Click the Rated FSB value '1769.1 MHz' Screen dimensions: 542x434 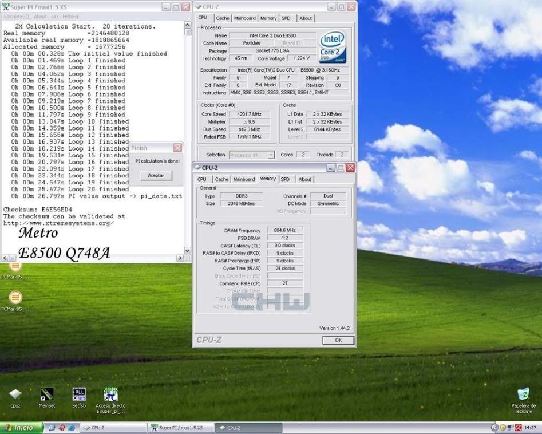[250, 137]
